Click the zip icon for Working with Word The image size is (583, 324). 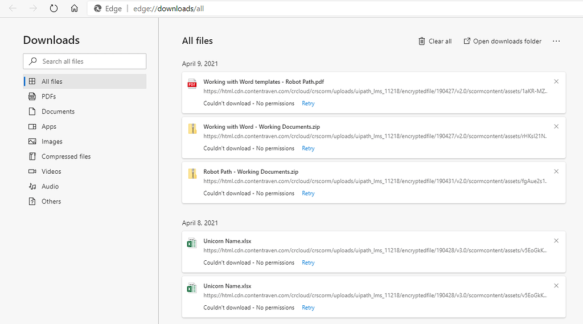(x=192, y=129)
